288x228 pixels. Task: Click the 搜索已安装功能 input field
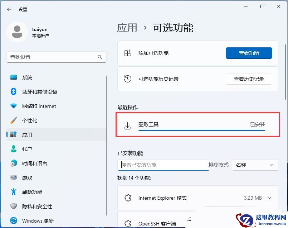[x=163, y=165]
